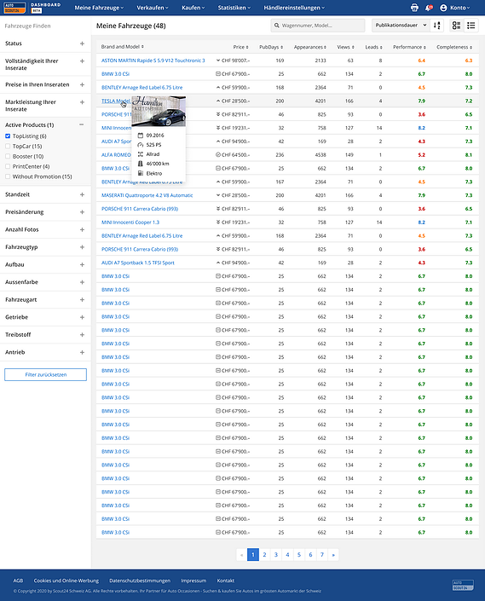This screenshot has height=601, width=485.
Task: Open the Meine Fahrzeuge menu
Action: [x=99, y=8]
